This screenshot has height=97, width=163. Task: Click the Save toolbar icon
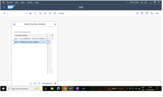click(x=30, y=13)
